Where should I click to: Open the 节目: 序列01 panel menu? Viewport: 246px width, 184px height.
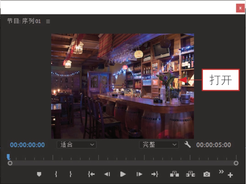[x=48, y=21]
